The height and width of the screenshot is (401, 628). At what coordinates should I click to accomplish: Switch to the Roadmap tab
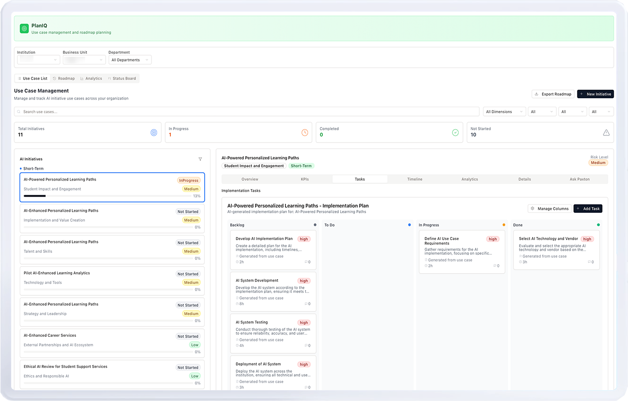pos(64,78)
